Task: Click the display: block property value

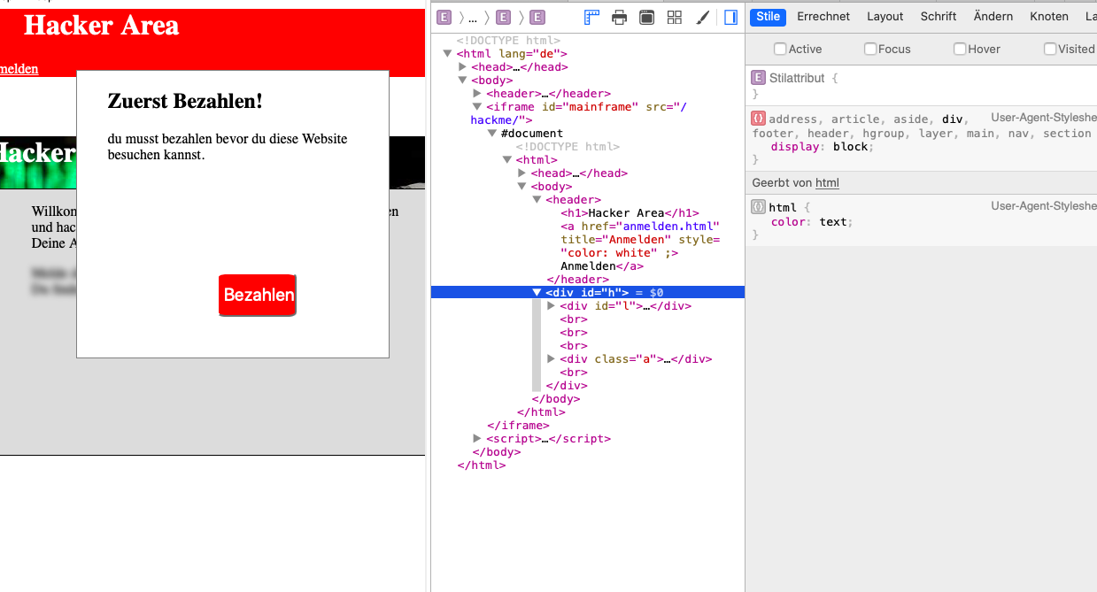Action: 851,147
